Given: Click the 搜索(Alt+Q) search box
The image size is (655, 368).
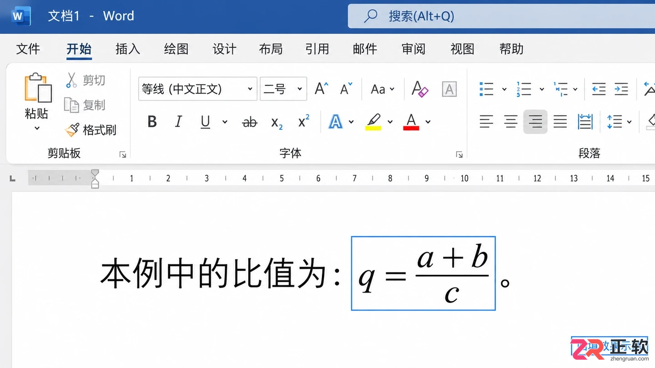Looking at the screenshot, I should pos(501,16).
